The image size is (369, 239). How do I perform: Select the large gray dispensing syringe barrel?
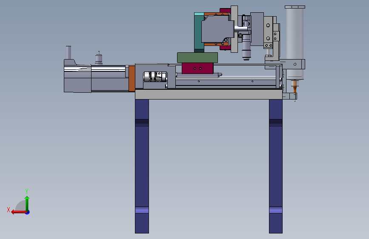click(x=295, y=43)
